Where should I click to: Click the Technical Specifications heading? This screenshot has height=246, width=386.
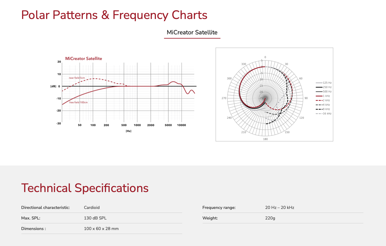click(x=85, y=188)
